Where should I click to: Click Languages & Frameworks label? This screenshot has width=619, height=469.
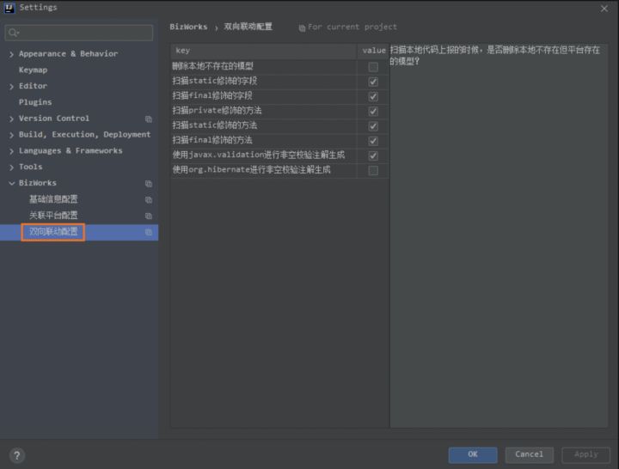point(70,150)
